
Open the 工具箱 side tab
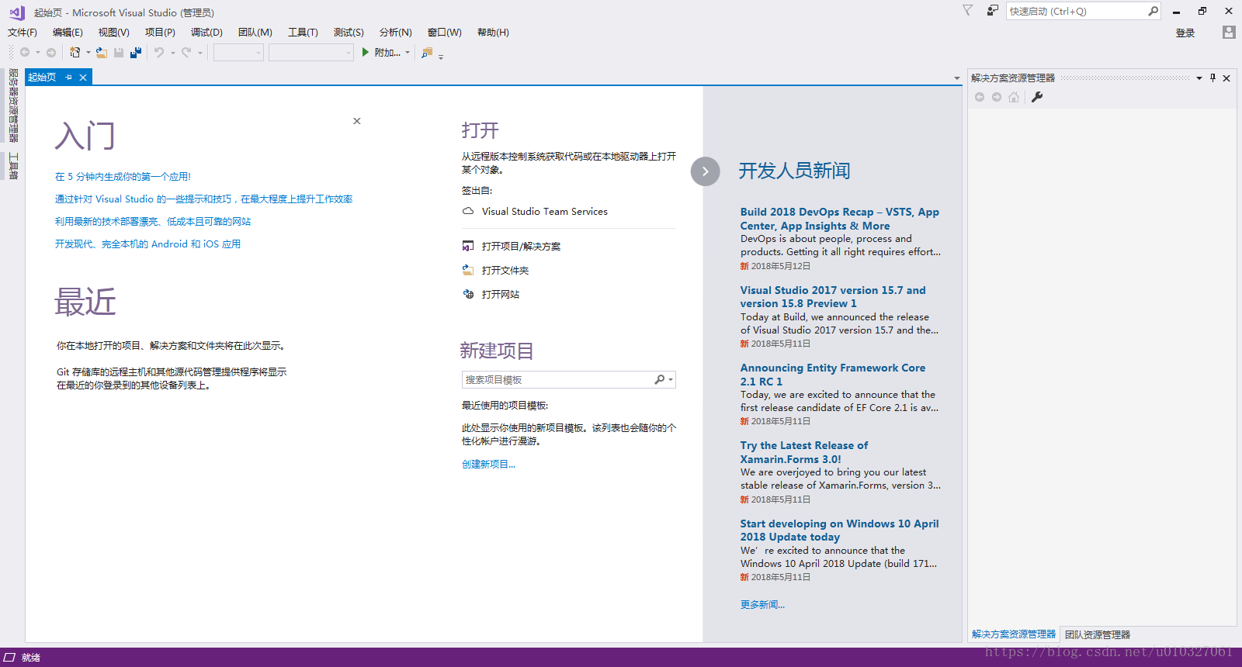pyautogui.click(x=13, y=166)
